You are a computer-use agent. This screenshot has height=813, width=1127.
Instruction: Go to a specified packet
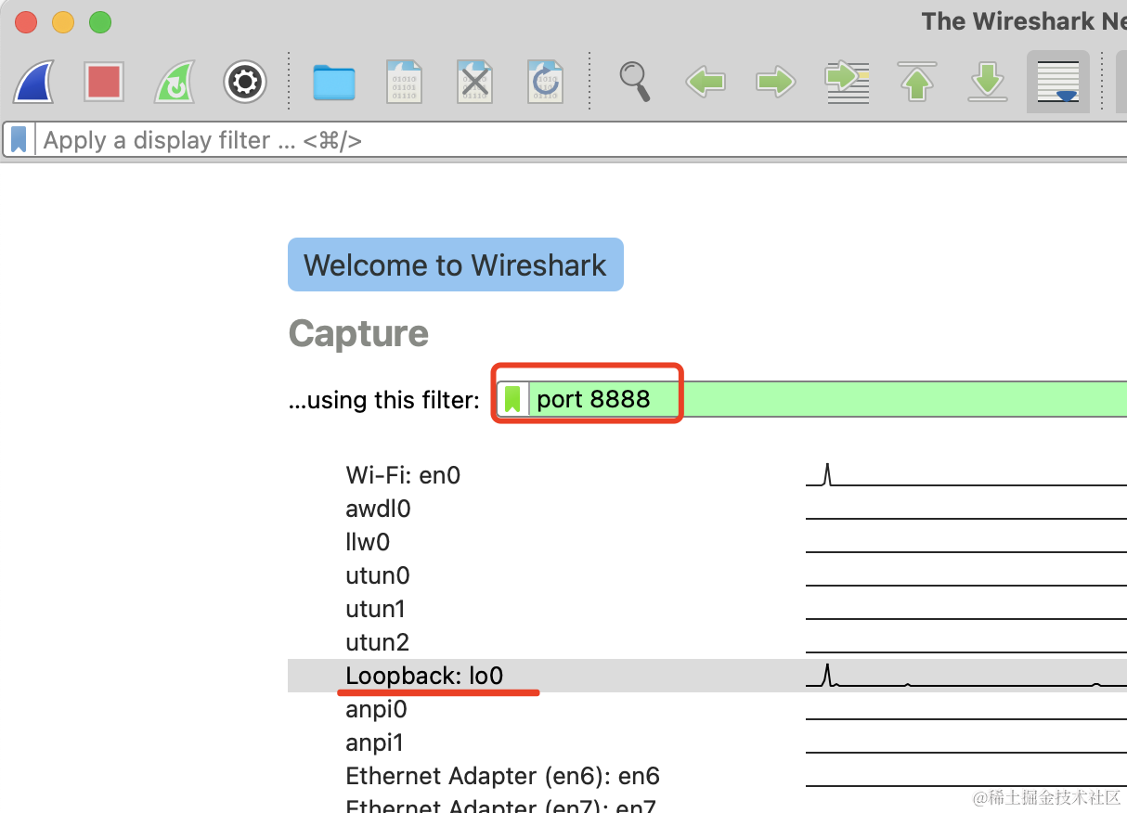(847, 82)
